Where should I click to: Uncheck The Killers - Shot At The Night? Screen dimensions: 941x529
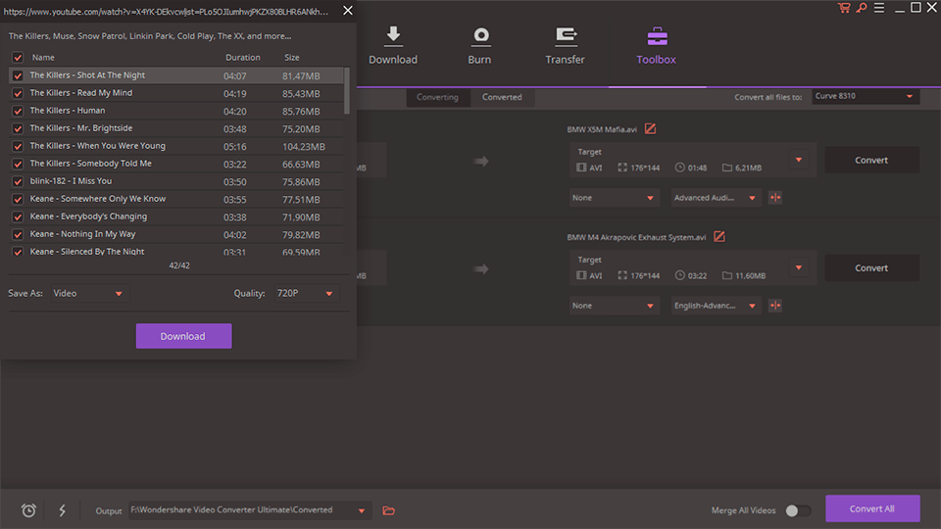(18, 75)
